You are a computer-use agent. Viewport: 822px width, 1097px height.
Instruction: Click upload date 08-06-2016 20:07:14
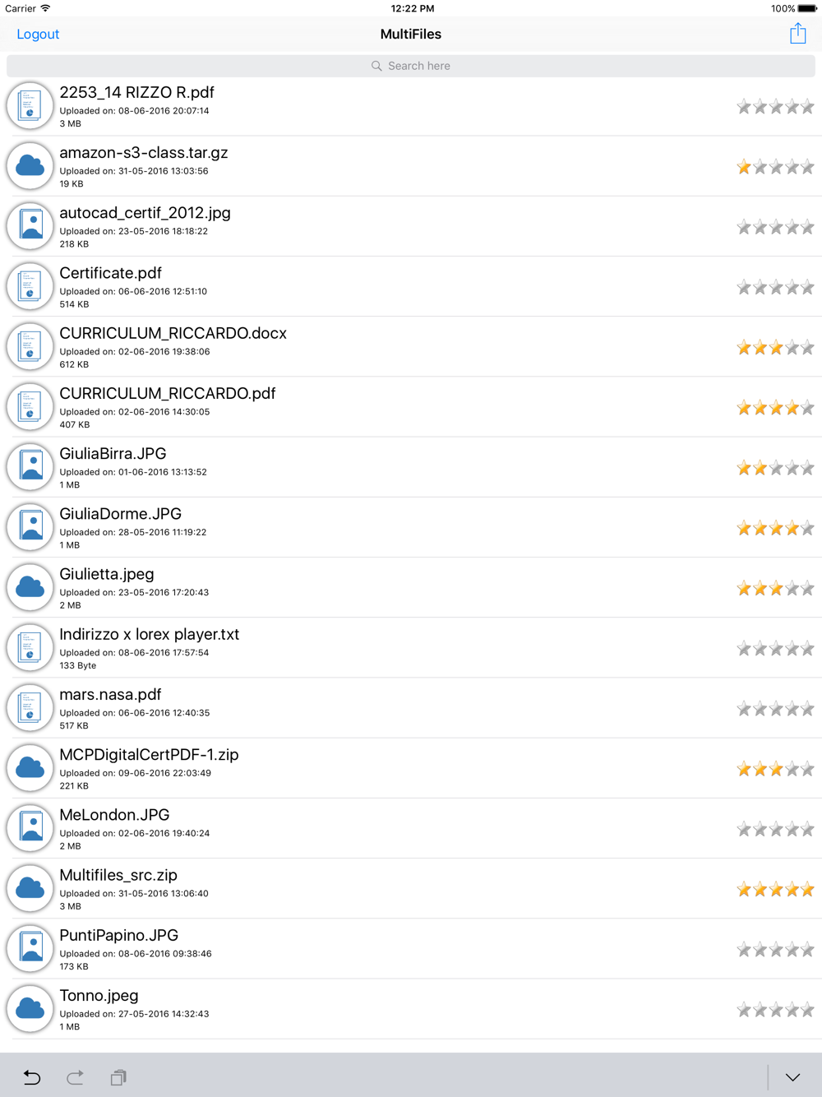click(164, 111)
